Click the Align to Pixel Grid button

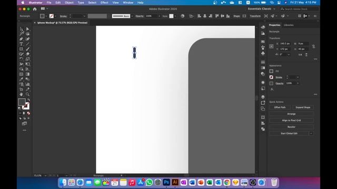tap(291, 120)
